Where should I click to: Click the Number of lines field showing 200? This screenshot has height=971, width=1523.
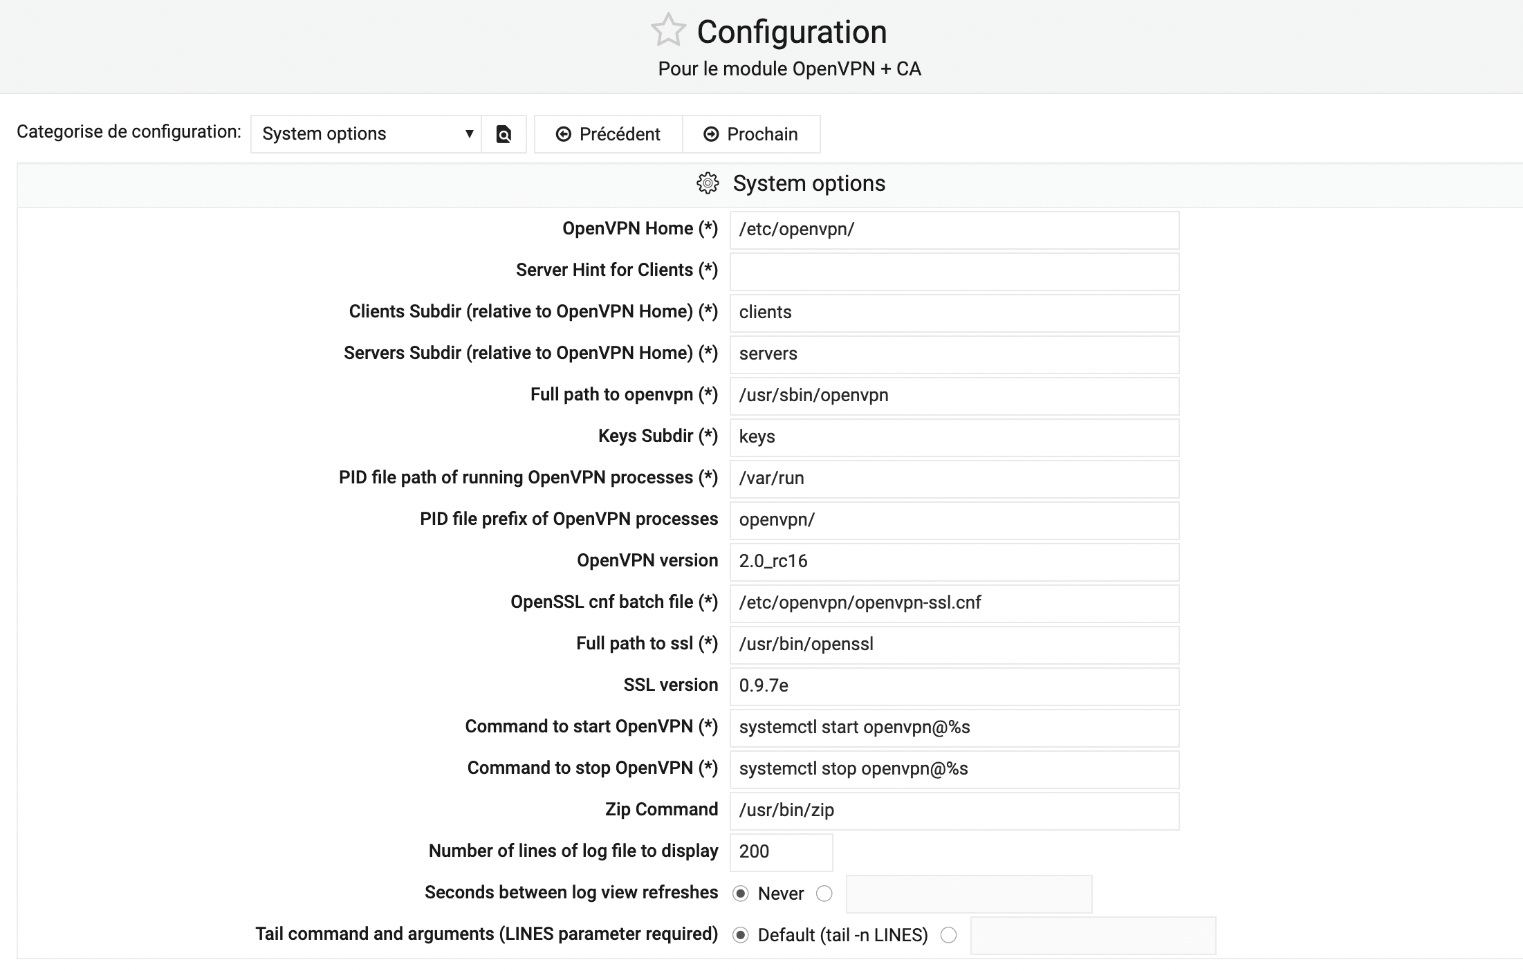point(780,852)
